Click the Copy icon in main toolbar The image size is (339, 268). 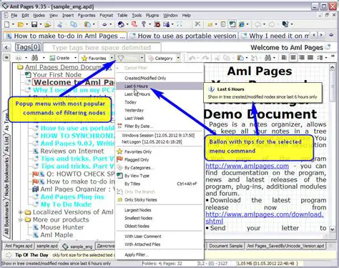coord(74,24)
